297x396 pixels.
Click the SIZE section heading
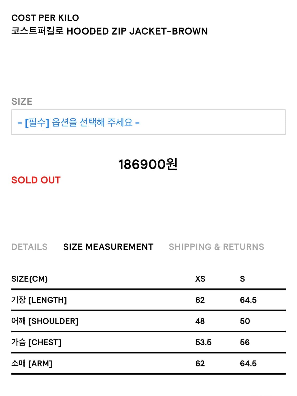(x=22, y=101)
